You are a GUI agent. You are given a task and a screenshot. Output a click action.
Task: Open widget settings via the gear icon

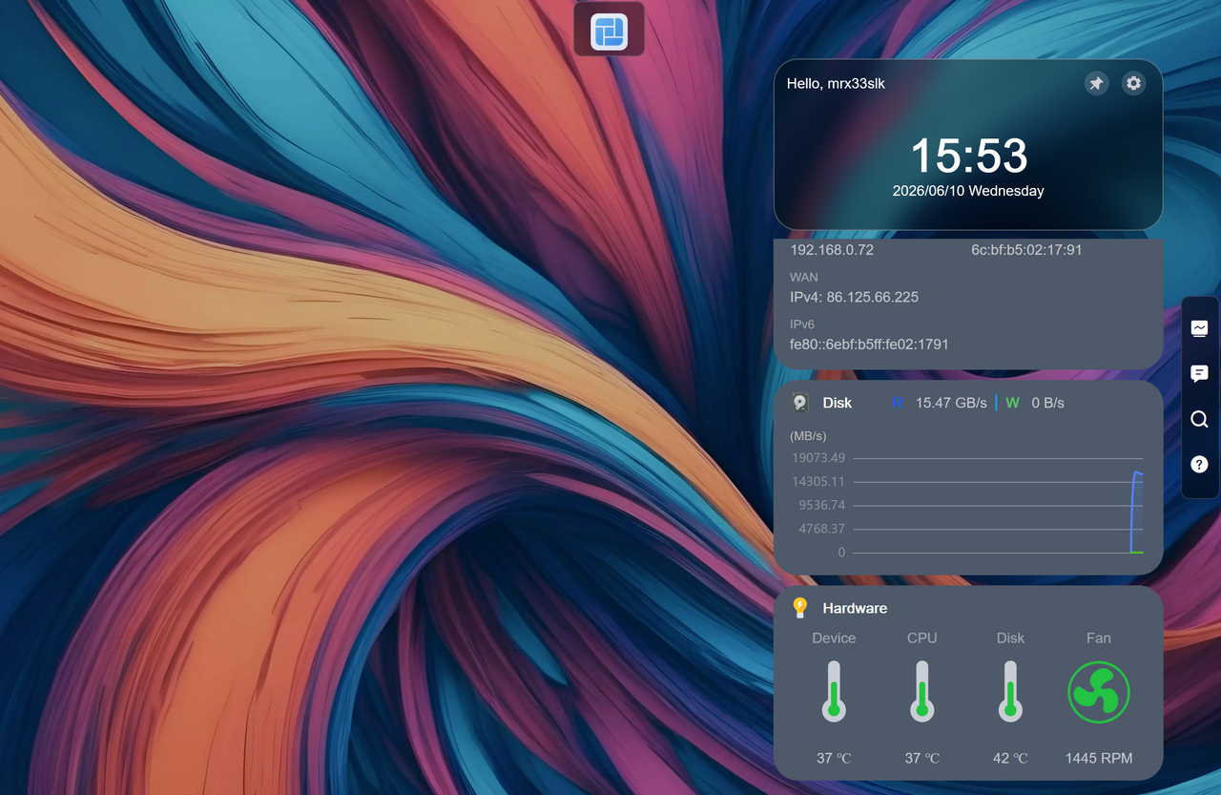tap(1133, 84)
